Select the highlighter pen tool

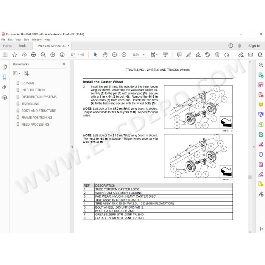click(189, 55)
